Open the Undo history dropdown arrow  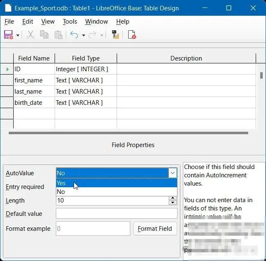(x=83, y=35)
